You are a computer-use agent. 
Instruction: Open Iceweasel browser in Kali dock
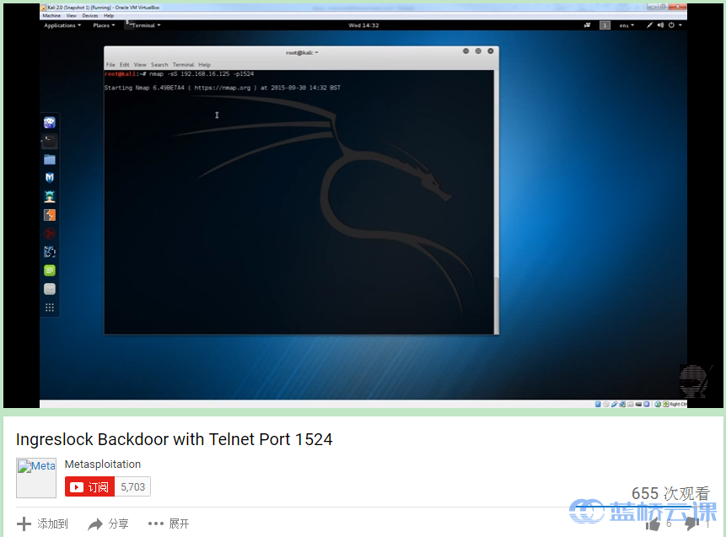point(50,122)
